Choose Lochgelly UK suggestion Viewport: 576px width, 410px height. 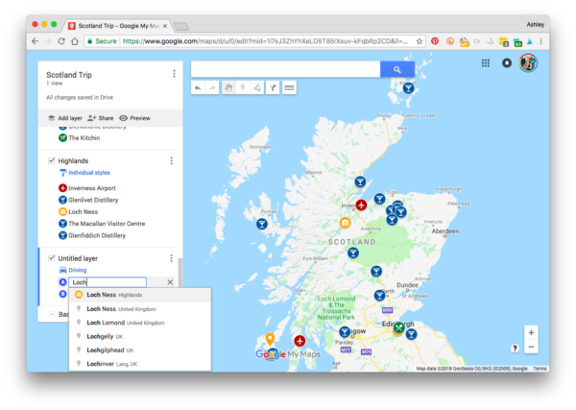coord(140,336)
